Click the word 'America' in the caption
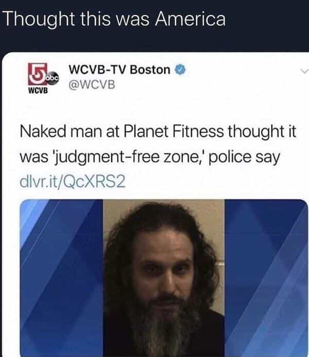This screenshot has height=357, width=309. tap(191, 19)
